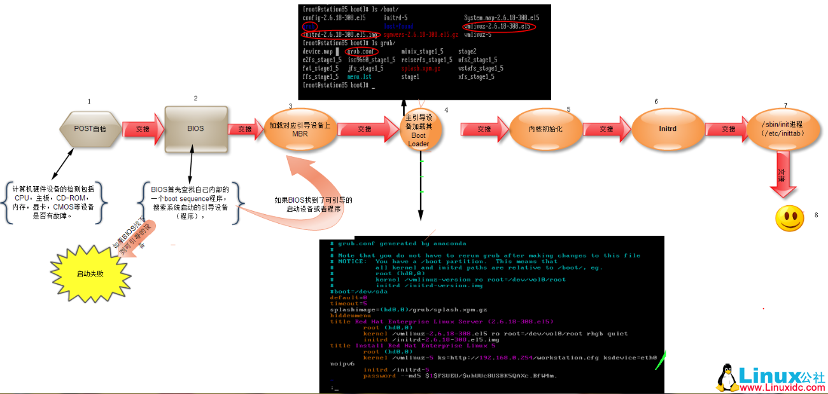Click the Linux penguin logo icon
The height and width of the screenshot is (394, 828).
[726, 377]
